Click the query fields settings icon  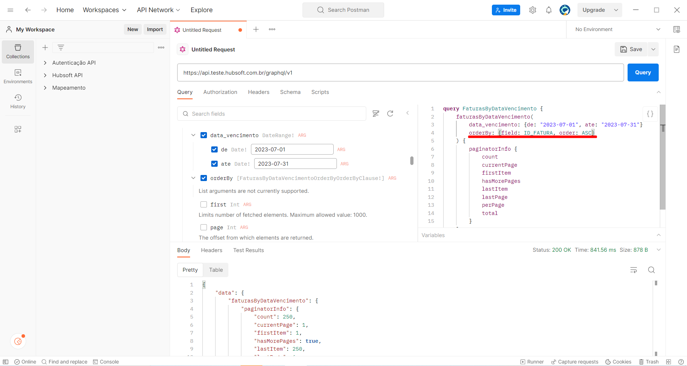coord(376,114)
